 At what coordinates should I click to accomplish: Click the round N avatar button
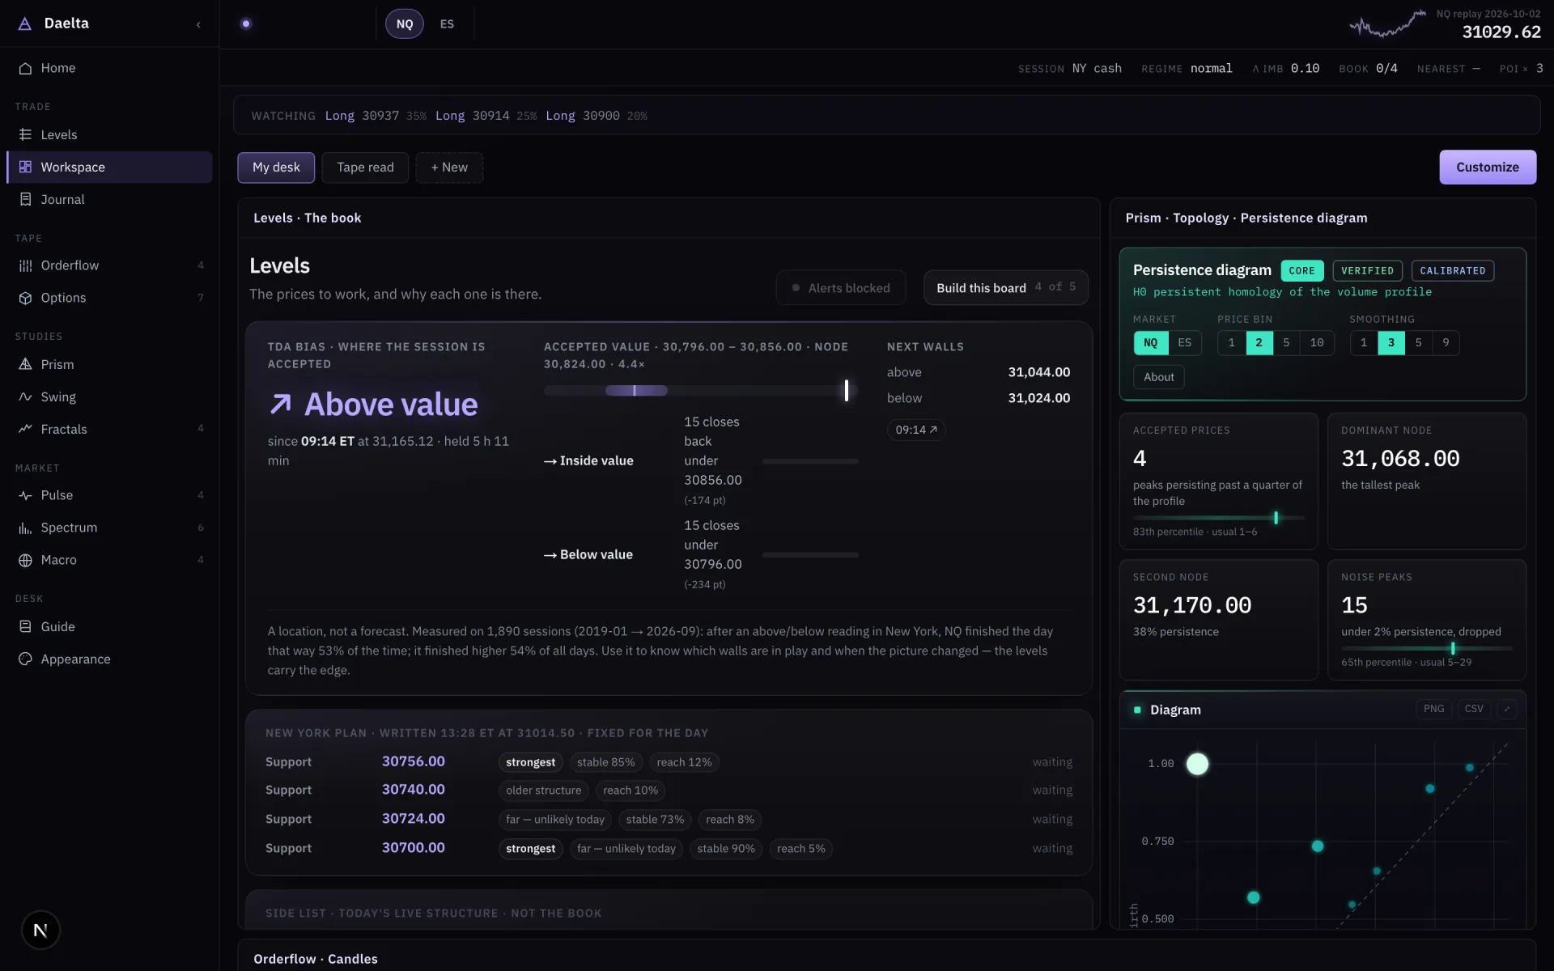tap(40, 931)
